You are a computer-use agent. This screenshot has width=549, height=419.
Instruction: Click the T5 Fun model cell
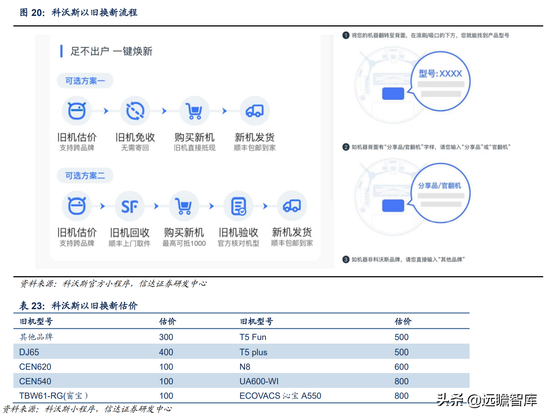253,337
